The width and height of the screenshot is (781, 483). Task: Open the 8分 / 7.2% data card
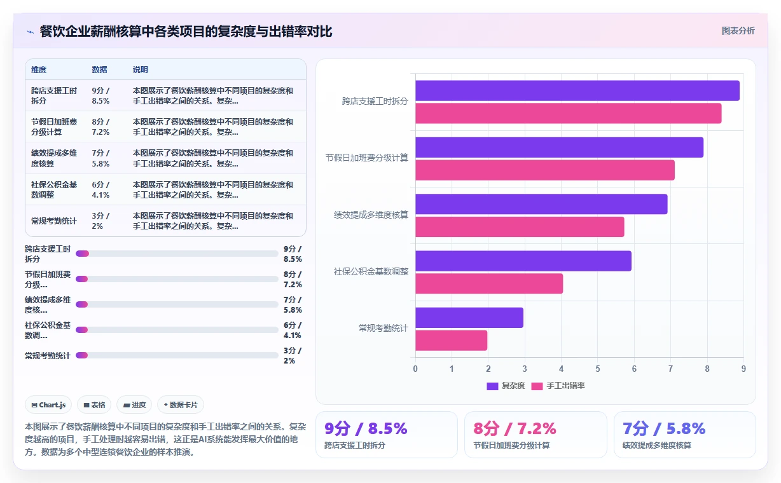536,435
